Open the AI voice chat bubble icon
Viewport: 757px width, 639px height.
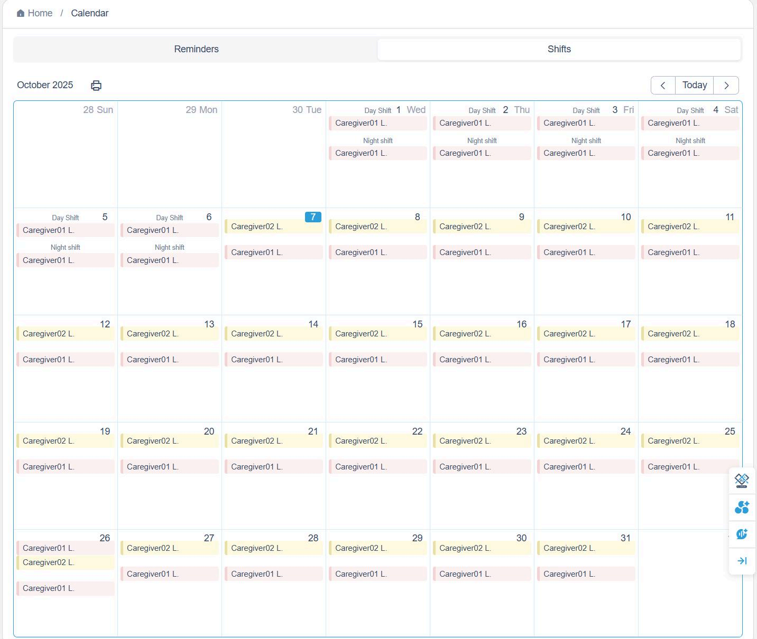pos(742,534)
